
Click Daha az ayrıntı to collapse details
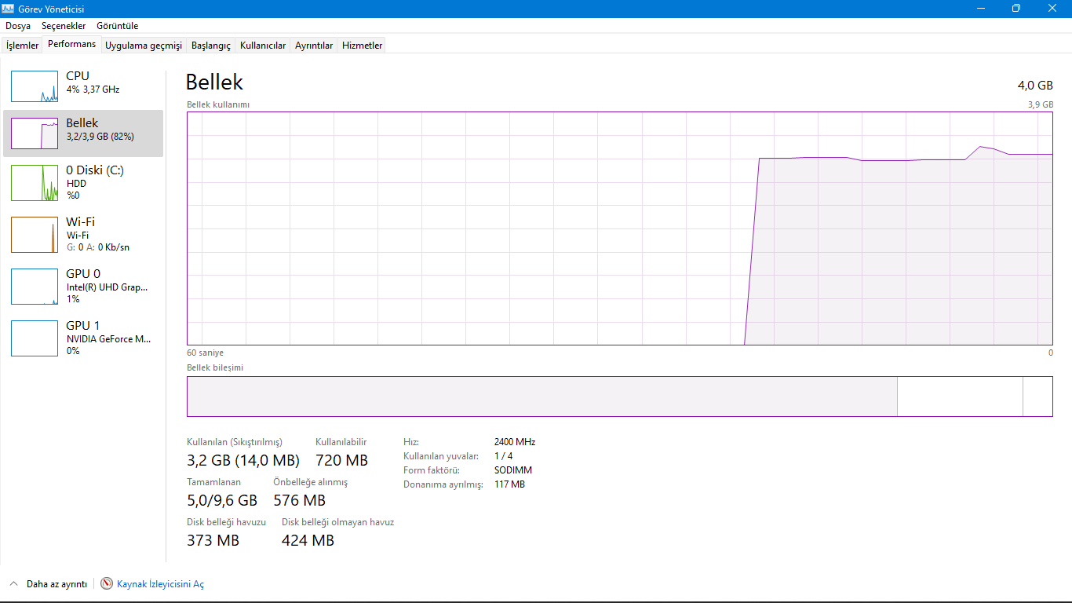click(57, 584)
